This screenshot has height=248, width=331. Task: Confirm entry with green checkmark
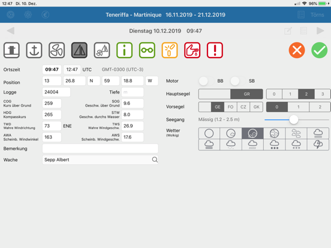pyautogui.click(x=320, y=50)
